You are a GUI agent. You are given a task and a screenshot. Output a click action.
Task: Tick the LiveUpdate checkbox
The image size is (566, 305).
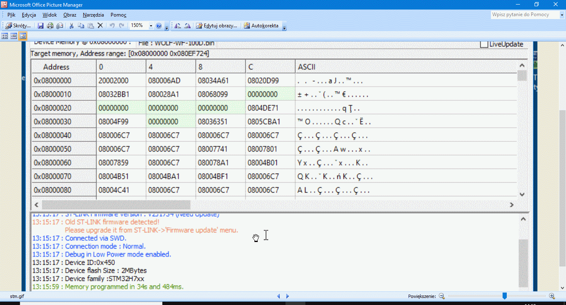click(484, 44)
